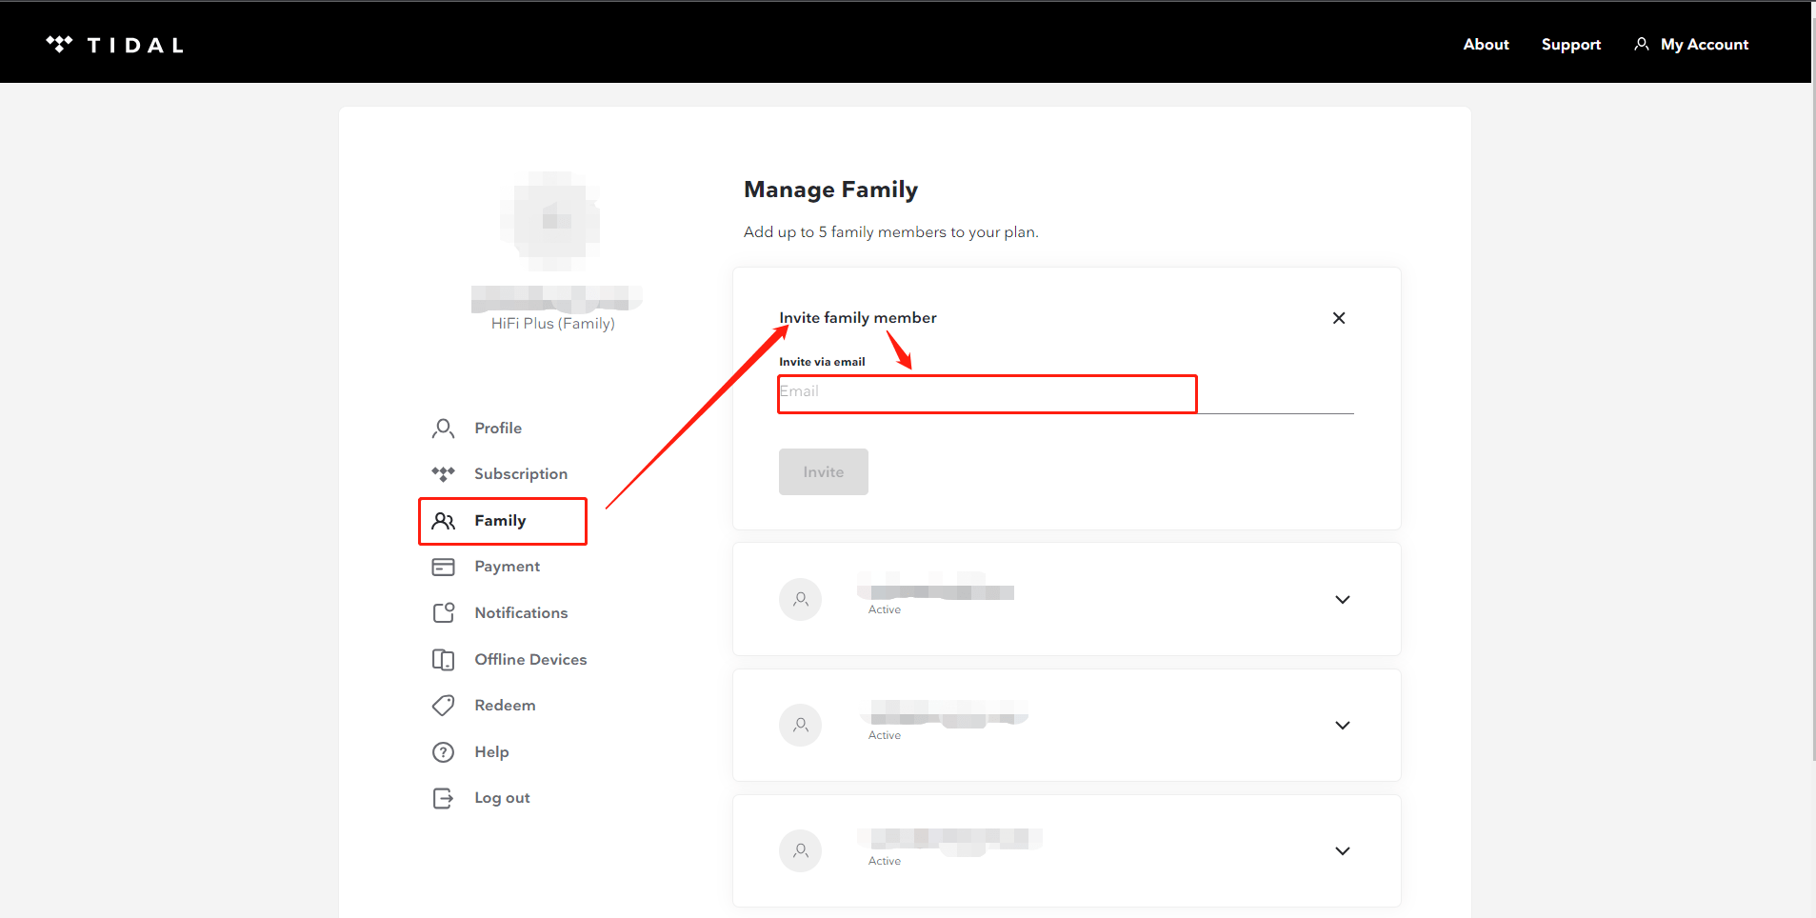Click the Payment card icon
1816x918 pixels.
click(x=443, y=567)
